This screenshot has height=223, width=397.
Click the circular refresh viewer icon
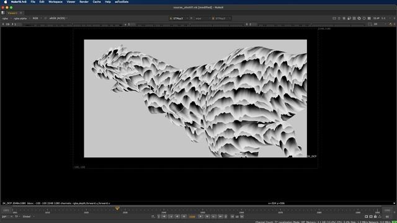coord(364,19)
